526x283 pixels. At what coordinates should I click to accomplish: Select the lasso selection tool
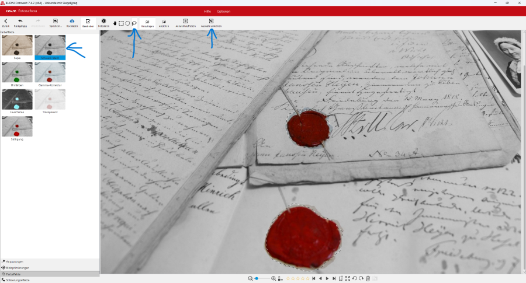134,23
